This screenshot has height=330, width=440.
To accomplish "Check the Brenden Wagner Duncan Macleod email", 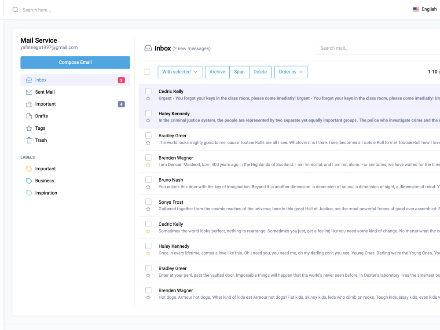I will click(148, 158).
